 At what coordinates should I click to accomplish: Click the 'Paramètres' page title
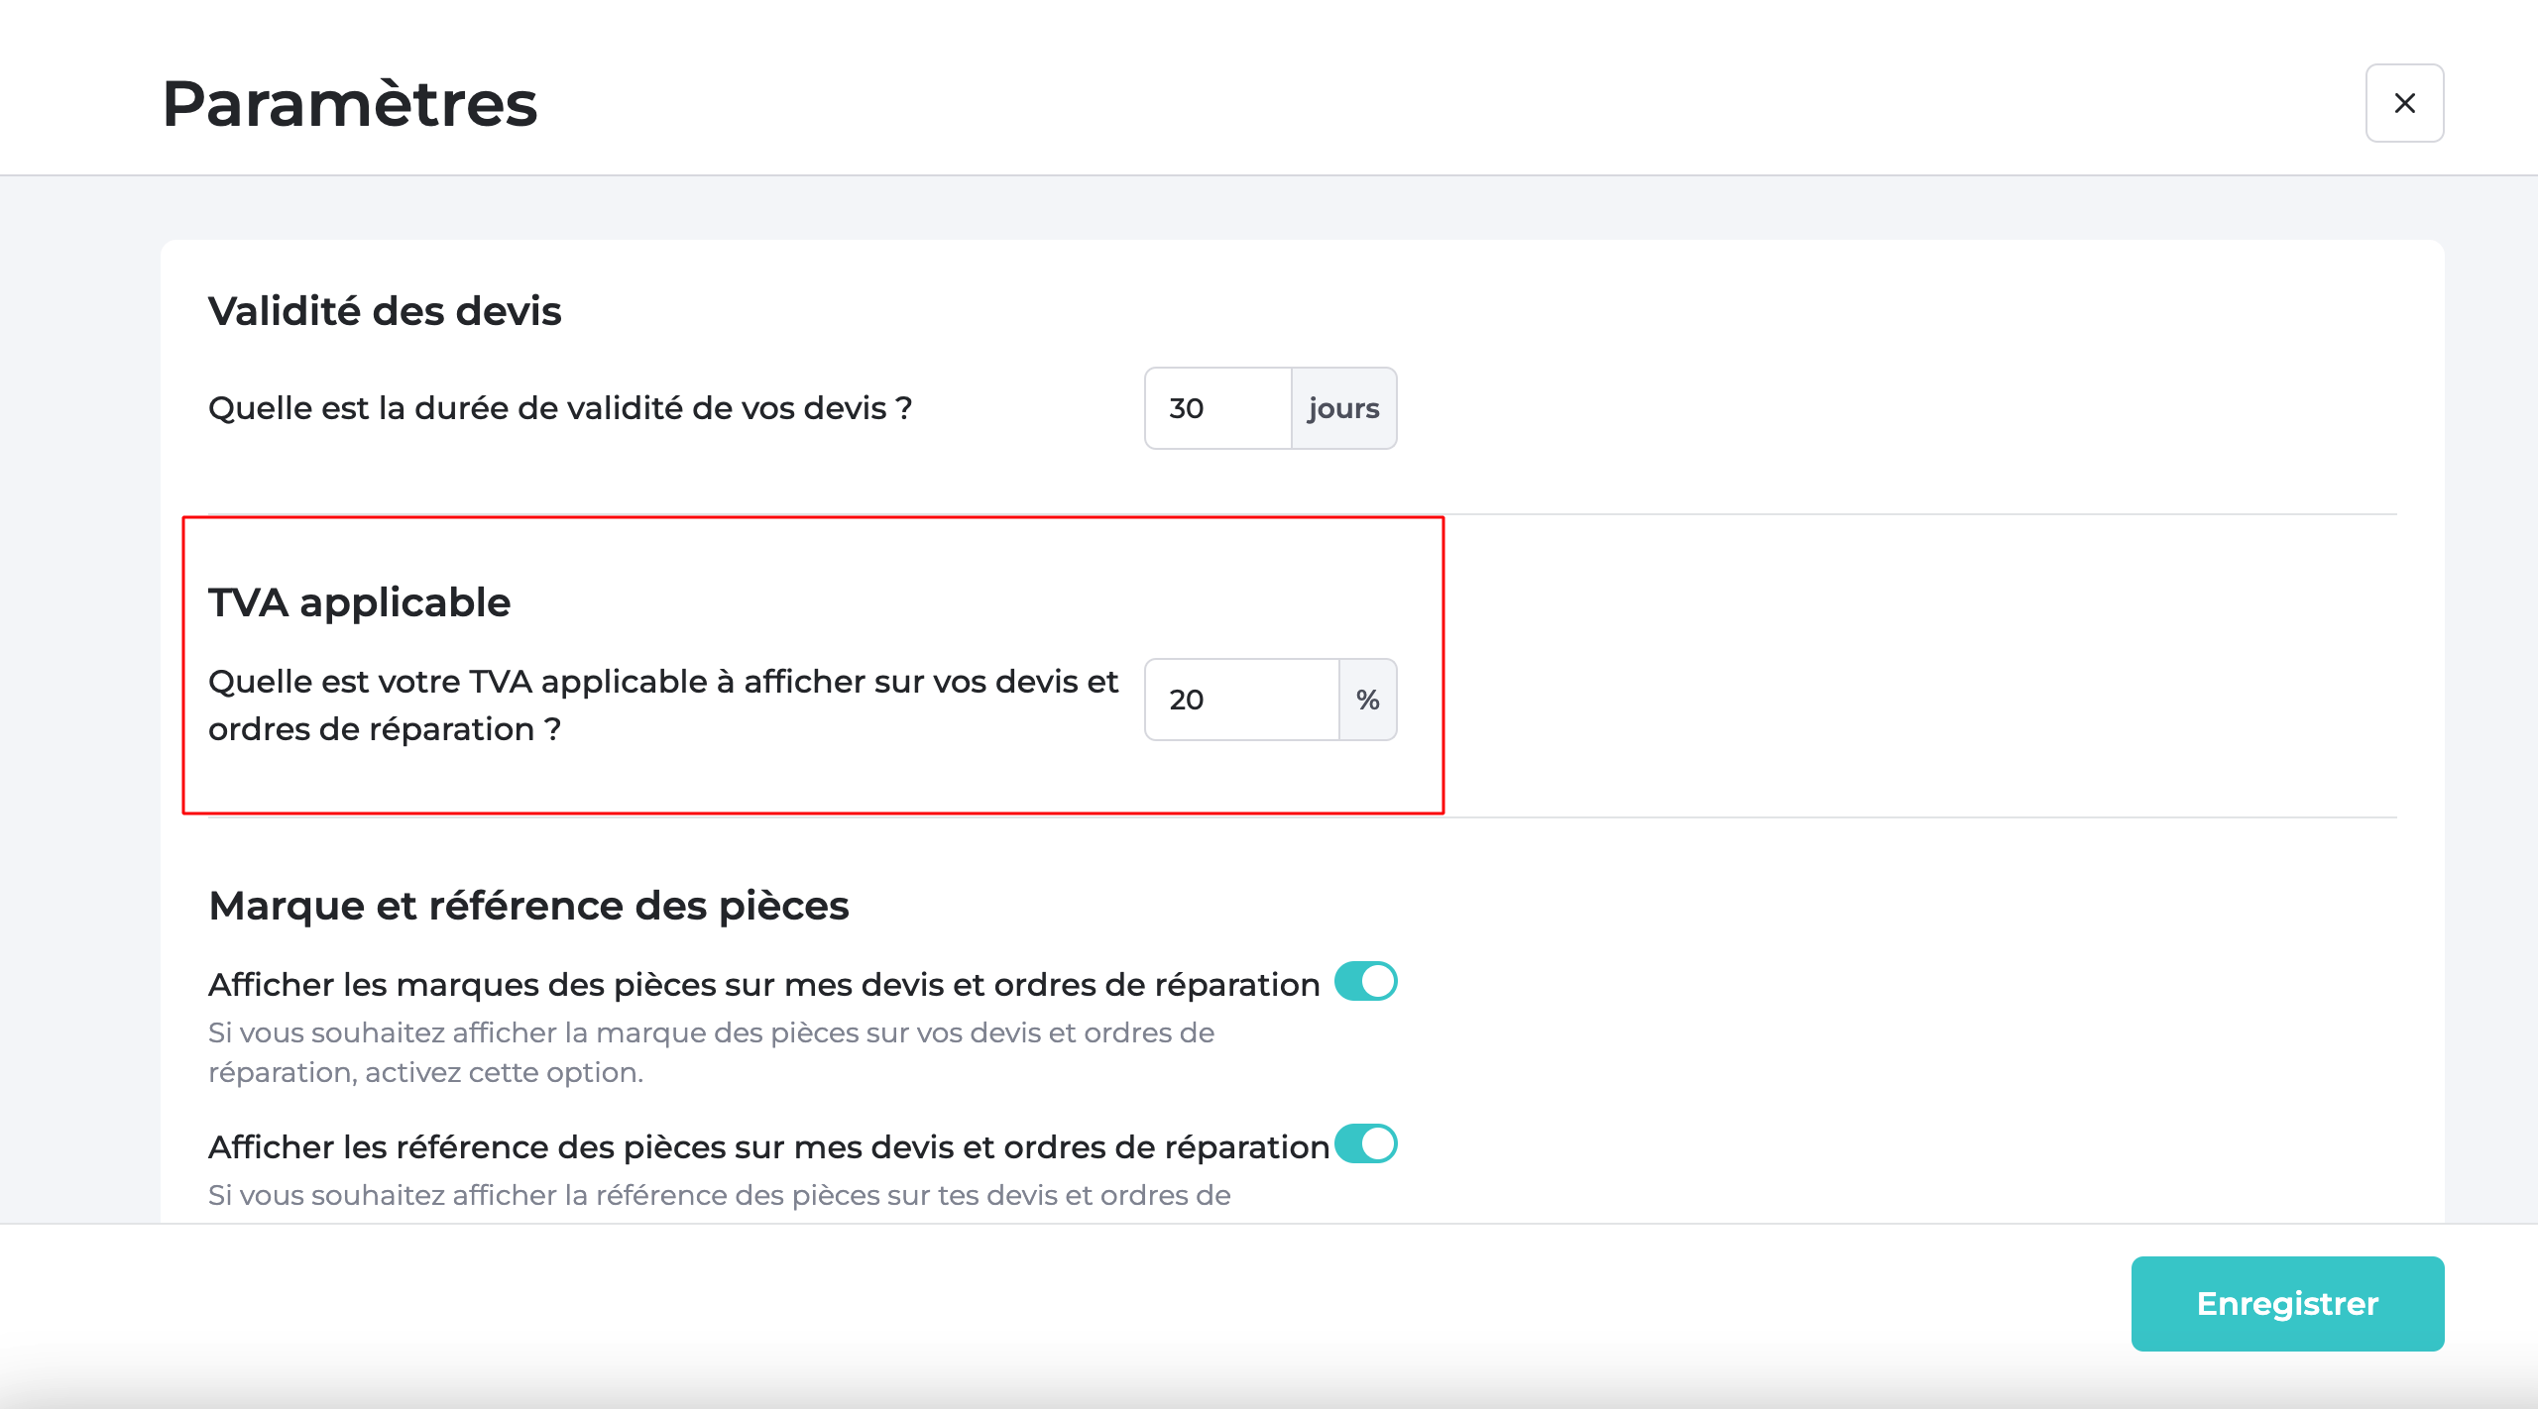pos(349,103)
